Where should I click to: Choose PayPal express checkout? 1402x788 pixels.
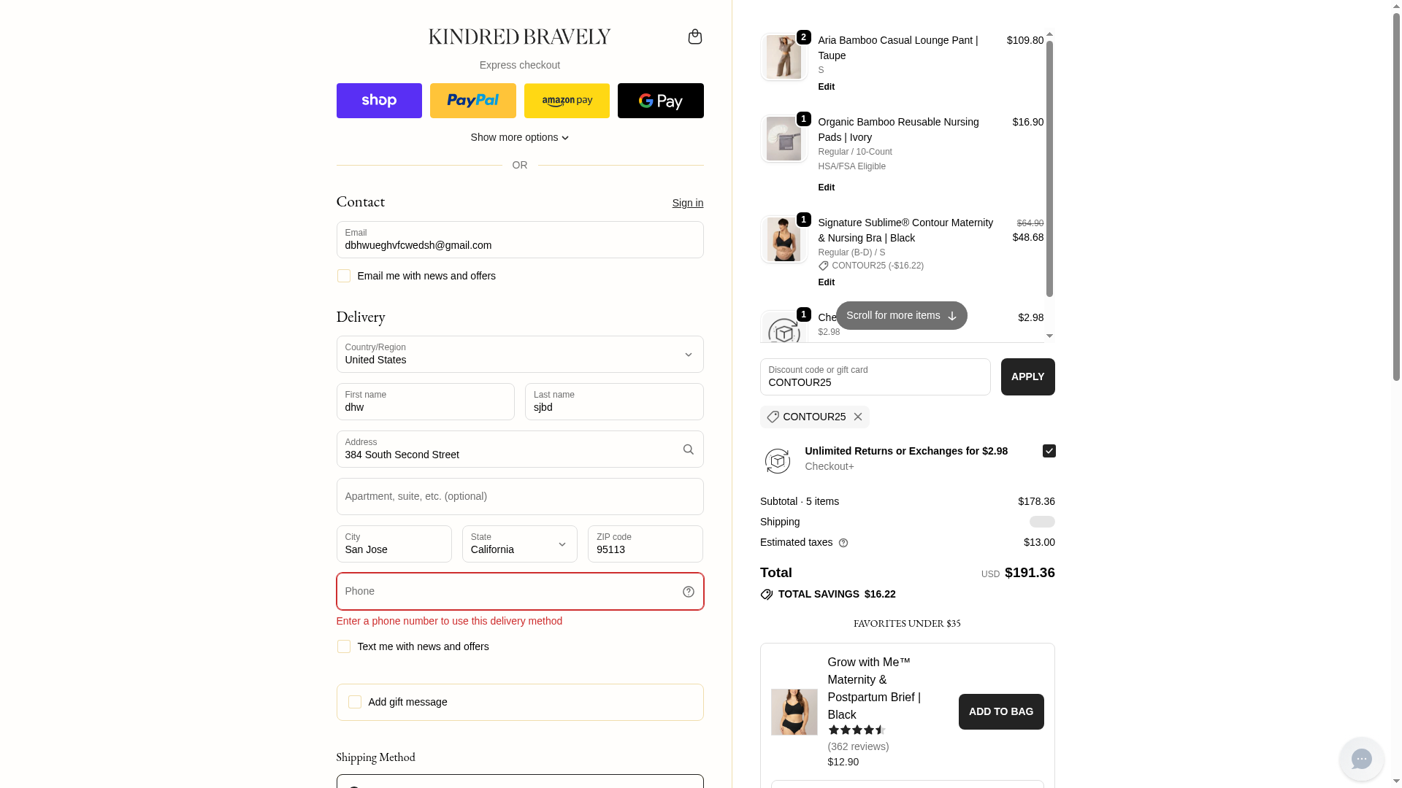tap(472, 101)
